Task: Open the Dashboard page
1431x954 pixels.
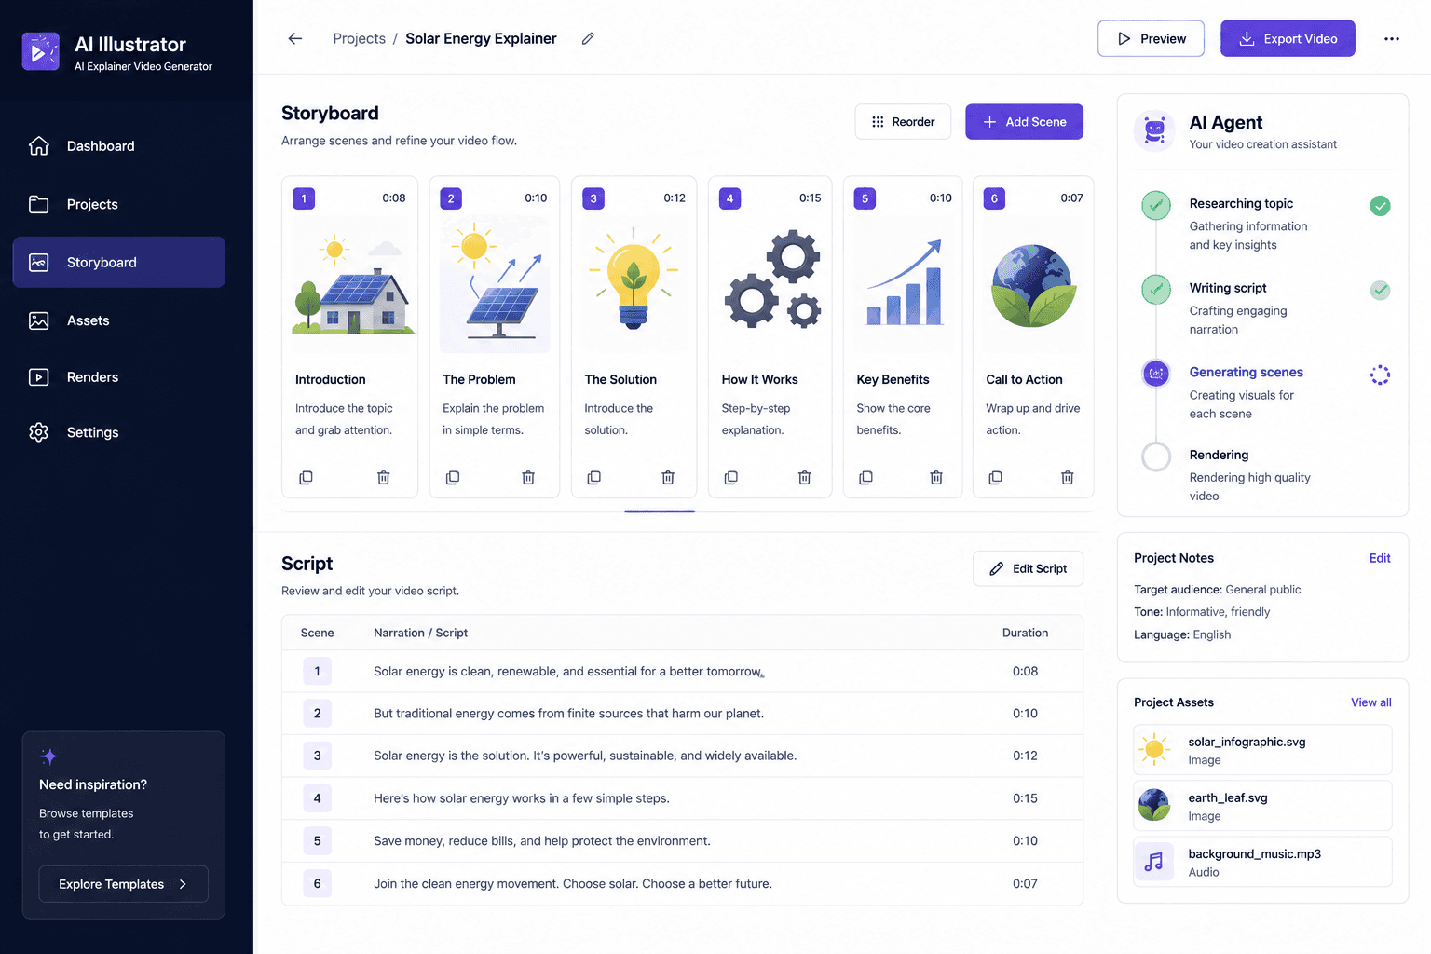Action: pyautogui.click(x=119, y=146)
